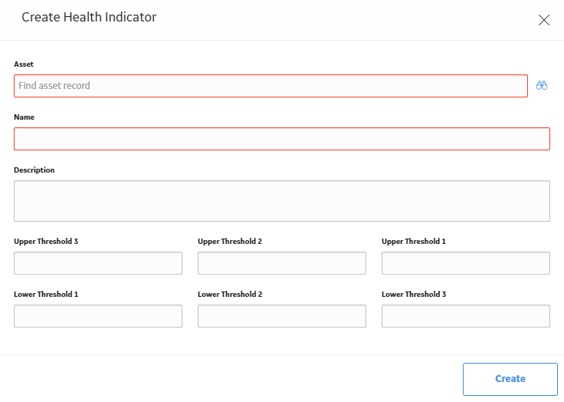564x402 pixels.
Task: Click the Upper Threshold 3 label
Action: pos(46,242)
